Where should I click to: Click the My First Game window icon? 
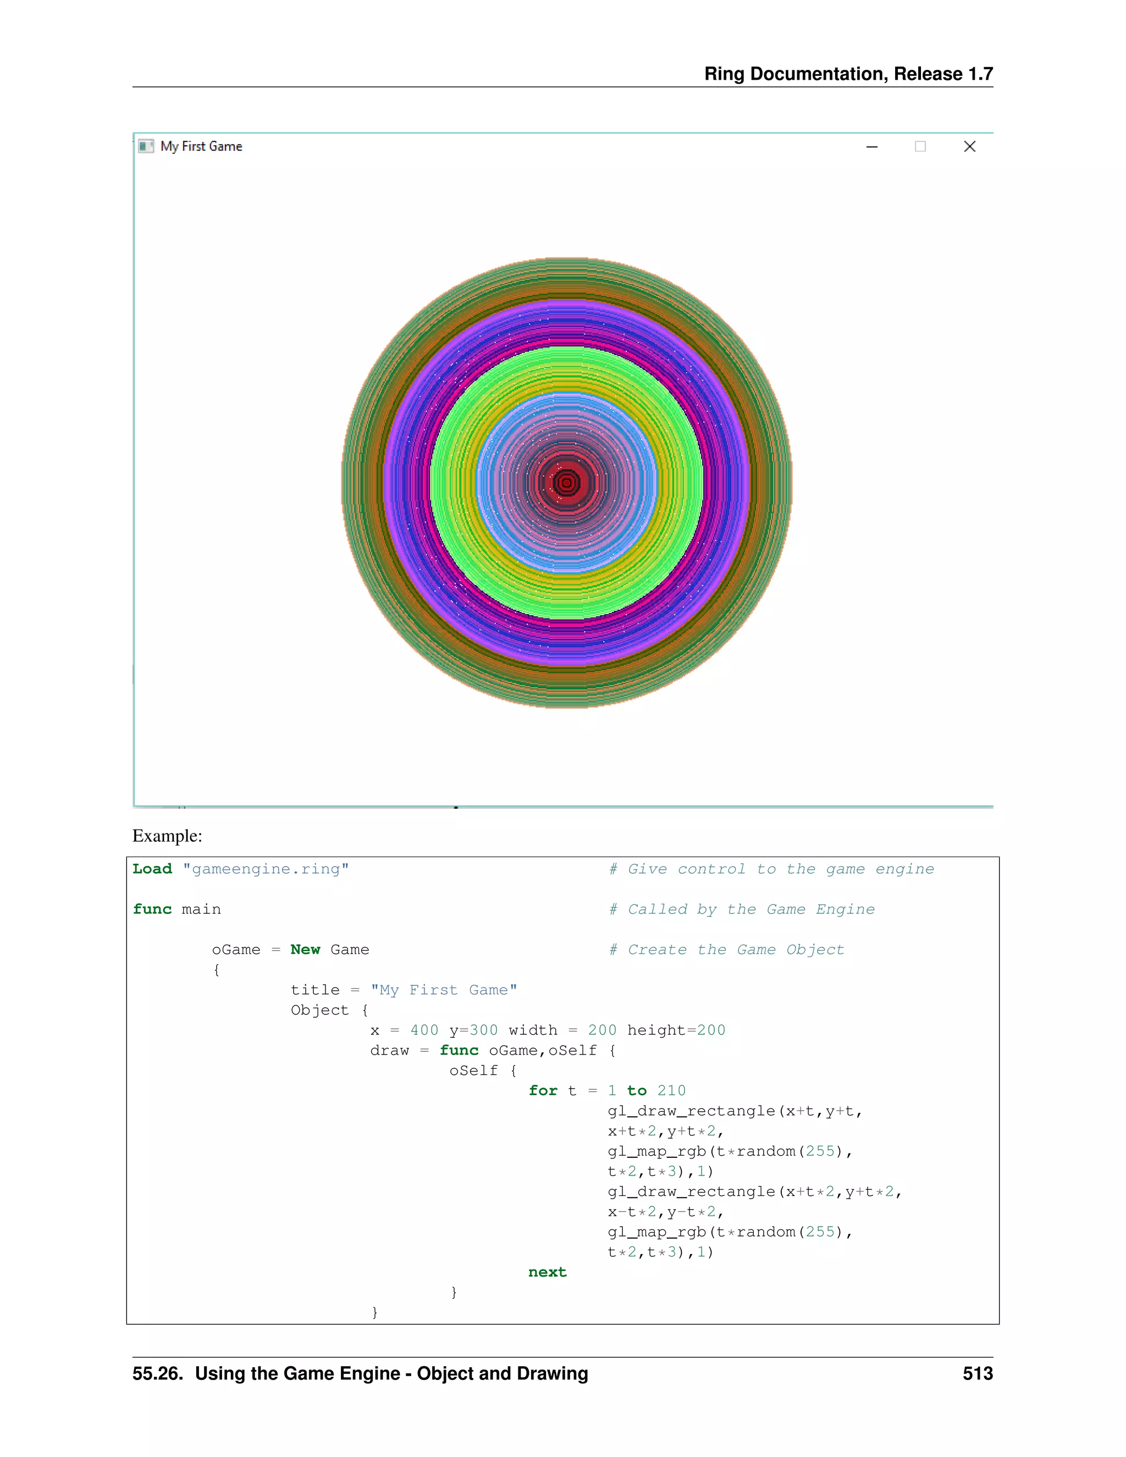145,146
